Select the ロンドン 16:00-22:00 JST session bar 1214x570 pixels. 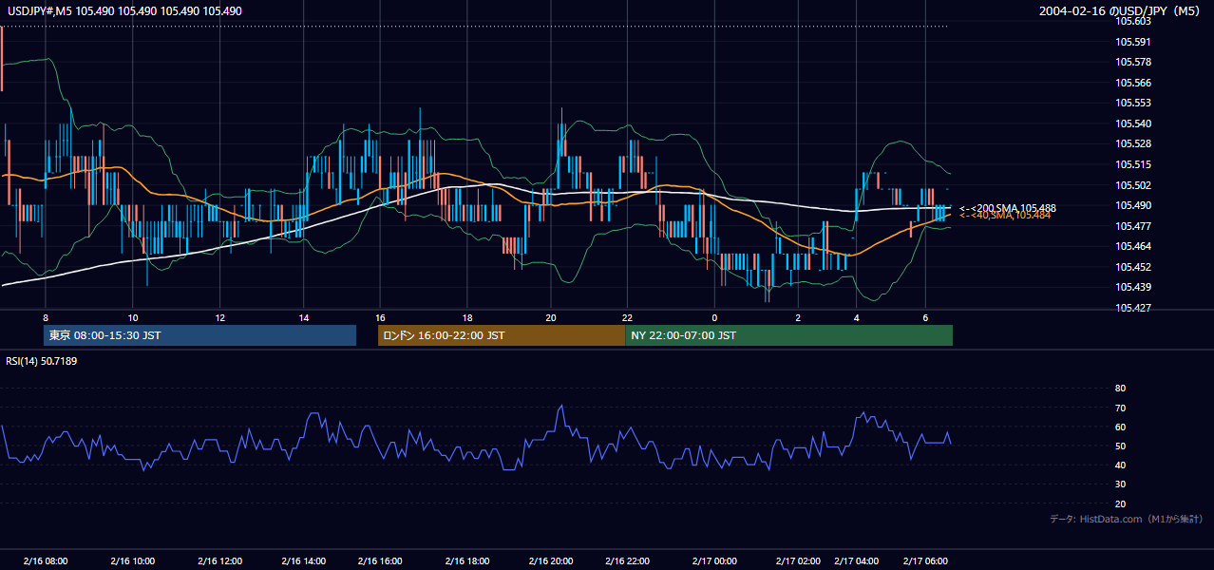tap(502, 335)
